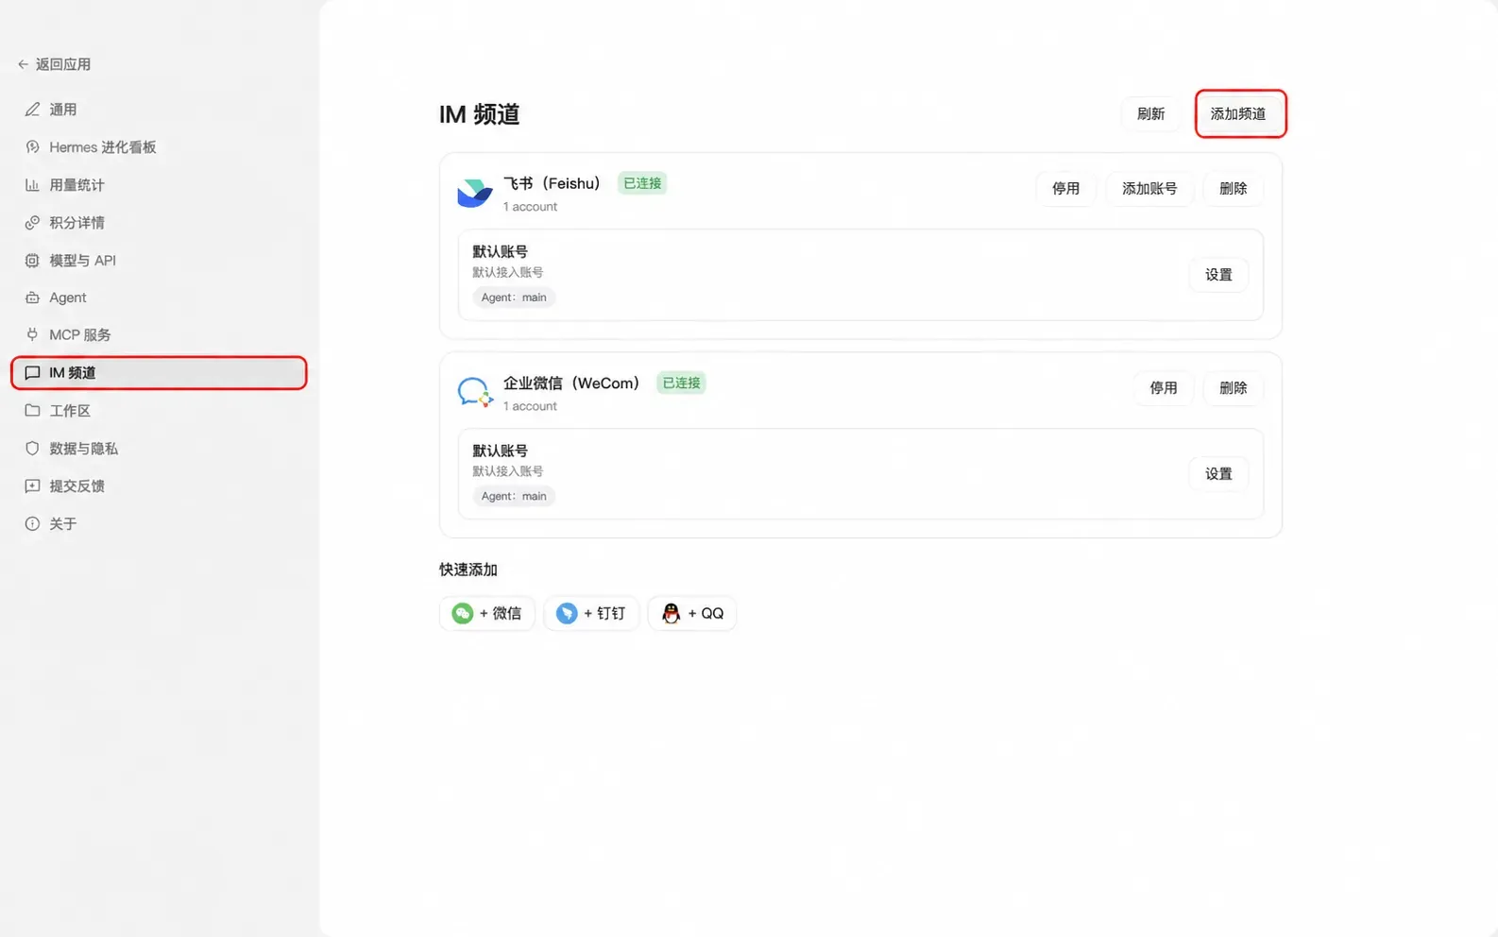
Task: Click the plug icon for MCP 服务
Action: pyautogui.click(x=32, y=334)
